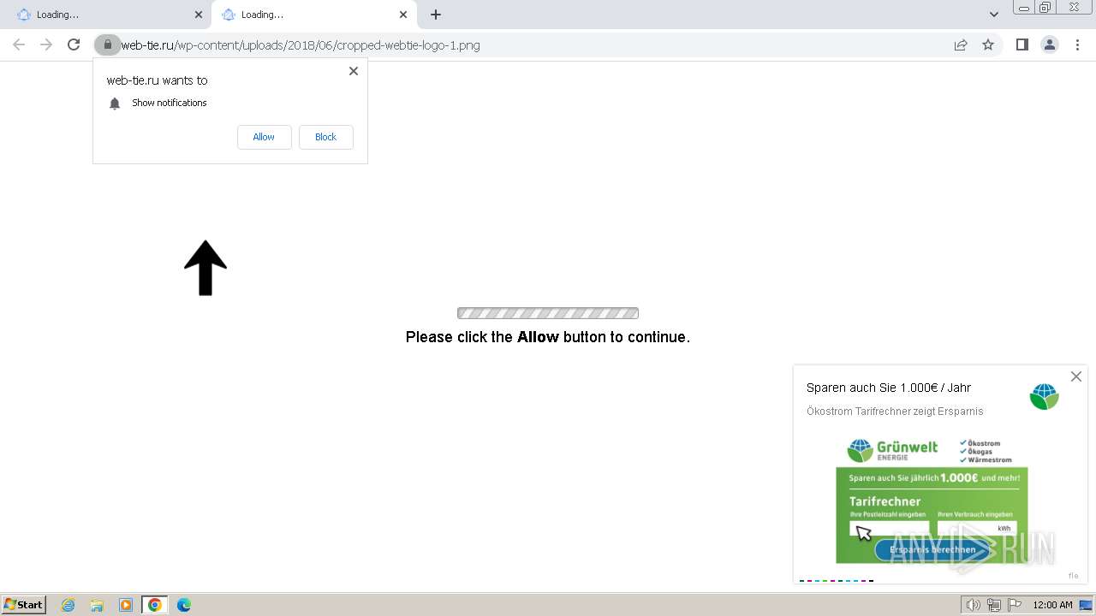
Task: Open the Chrome side panel
Action: [1022, 44]
